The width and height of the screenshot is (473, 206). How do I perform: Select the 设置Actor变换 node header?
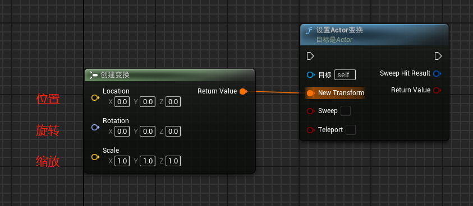click(374, 35)
